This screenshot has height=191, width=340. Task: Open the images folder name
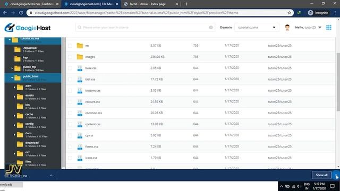pos(90,57)
